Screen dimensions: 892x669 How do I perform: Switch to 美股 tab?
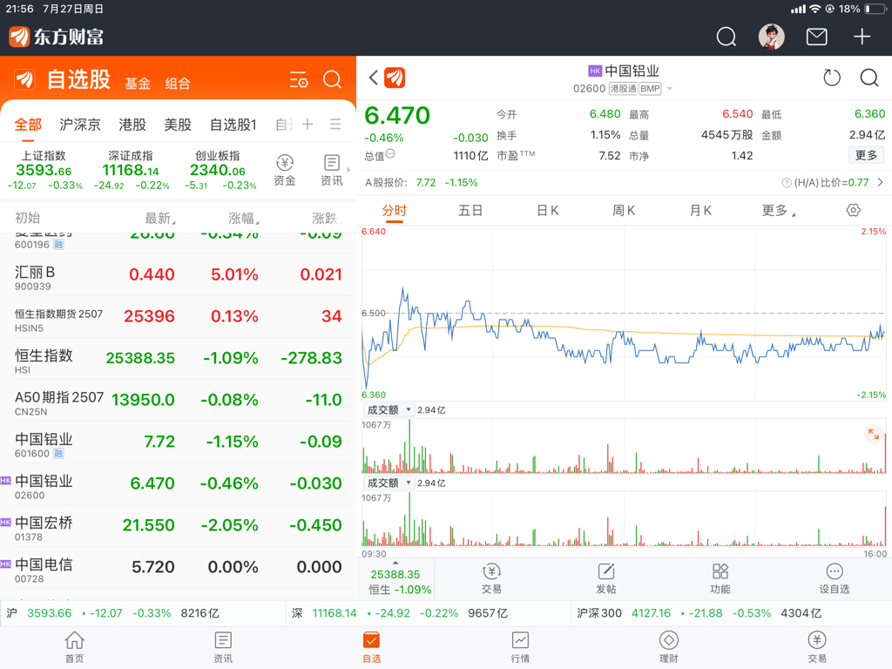click(x=178, y=125)
